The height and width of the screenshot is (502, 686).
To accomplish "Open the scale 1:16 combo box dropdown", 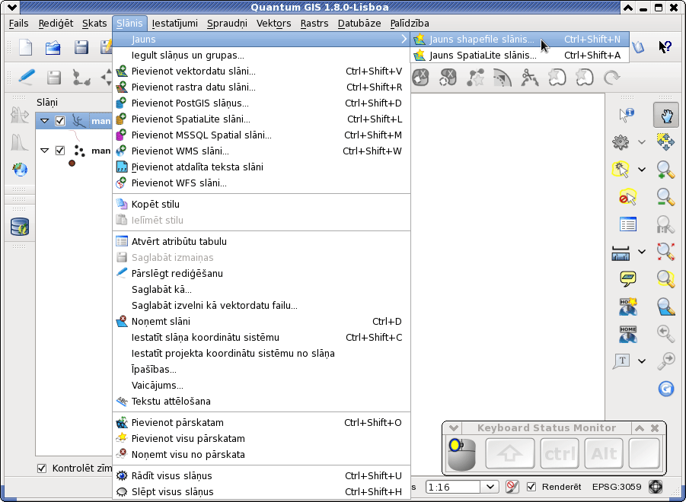I will pos(490,487).
